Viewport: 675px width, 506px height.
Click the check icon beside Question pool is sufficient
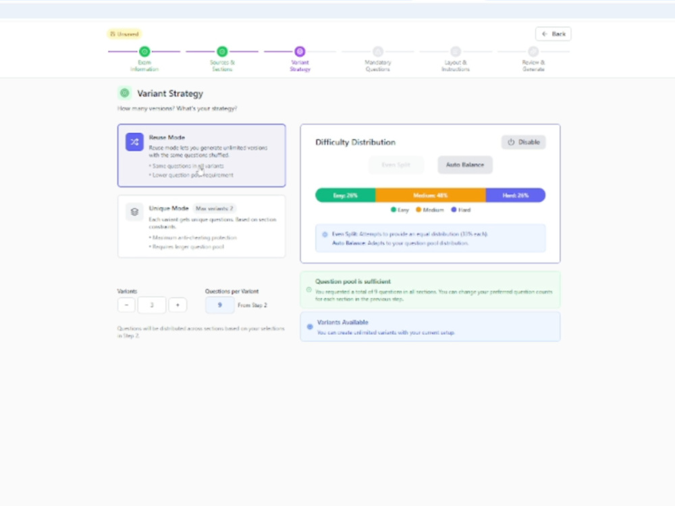click(x=308, y=289)
